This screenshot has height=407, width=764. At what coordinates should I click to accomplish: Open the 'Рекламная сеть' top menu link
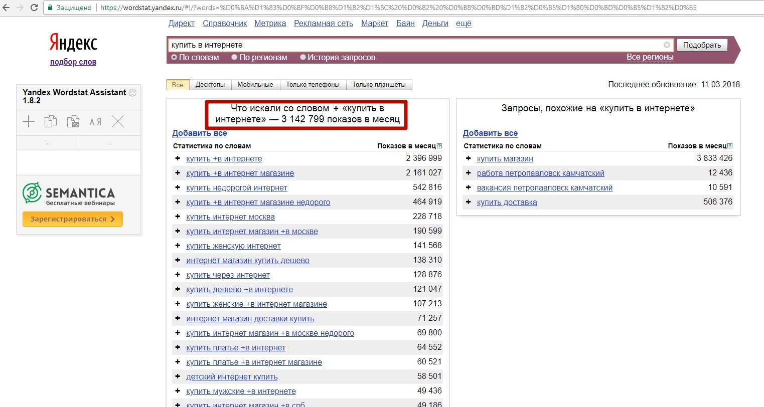coord(324,24)
